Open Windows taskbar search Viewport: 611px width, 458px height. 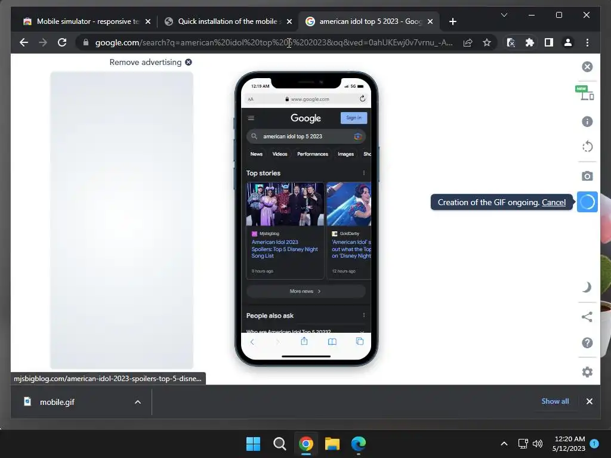(279, 444)
